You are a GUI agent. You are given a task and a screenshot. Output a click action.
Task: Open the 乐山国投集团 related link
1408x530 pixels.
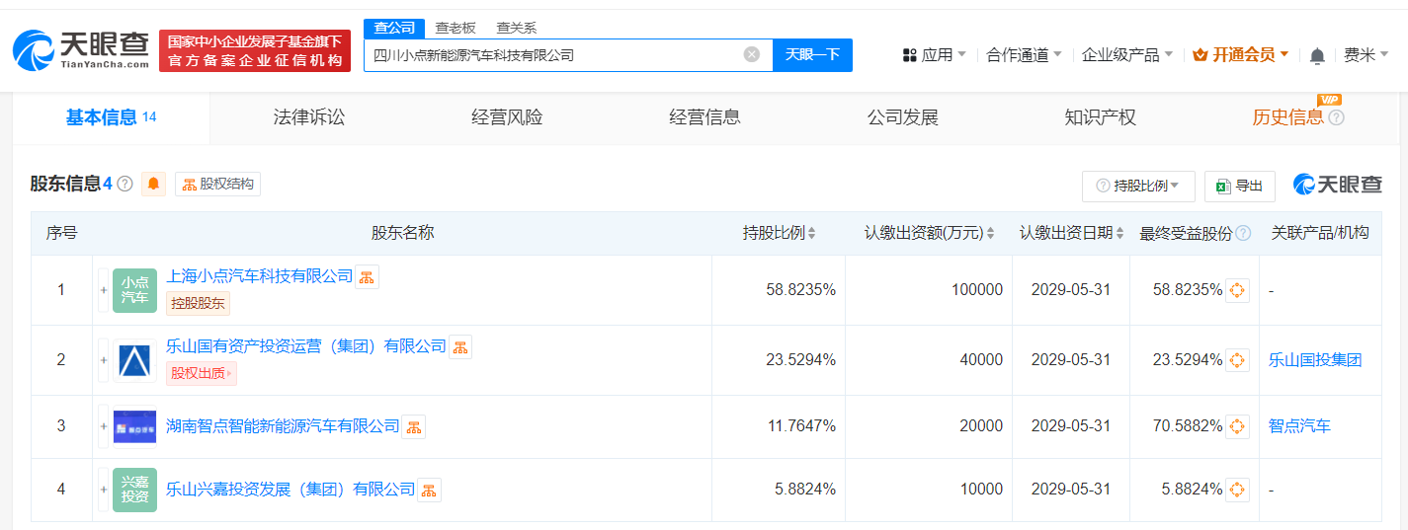(1315, 360)
